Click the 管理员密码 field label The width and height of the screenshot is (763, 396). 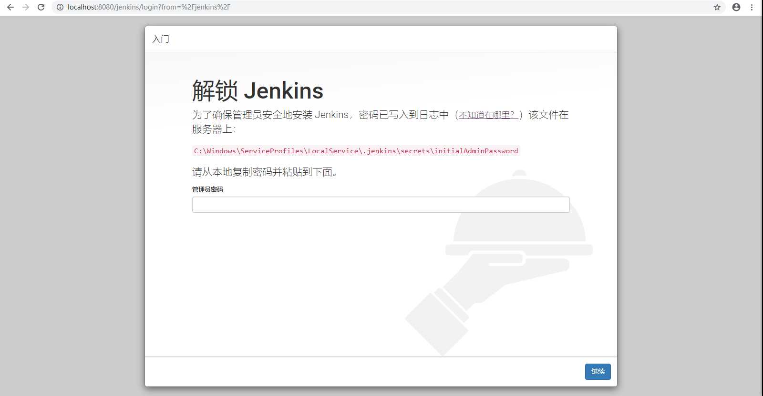click(x=207, y=189)
